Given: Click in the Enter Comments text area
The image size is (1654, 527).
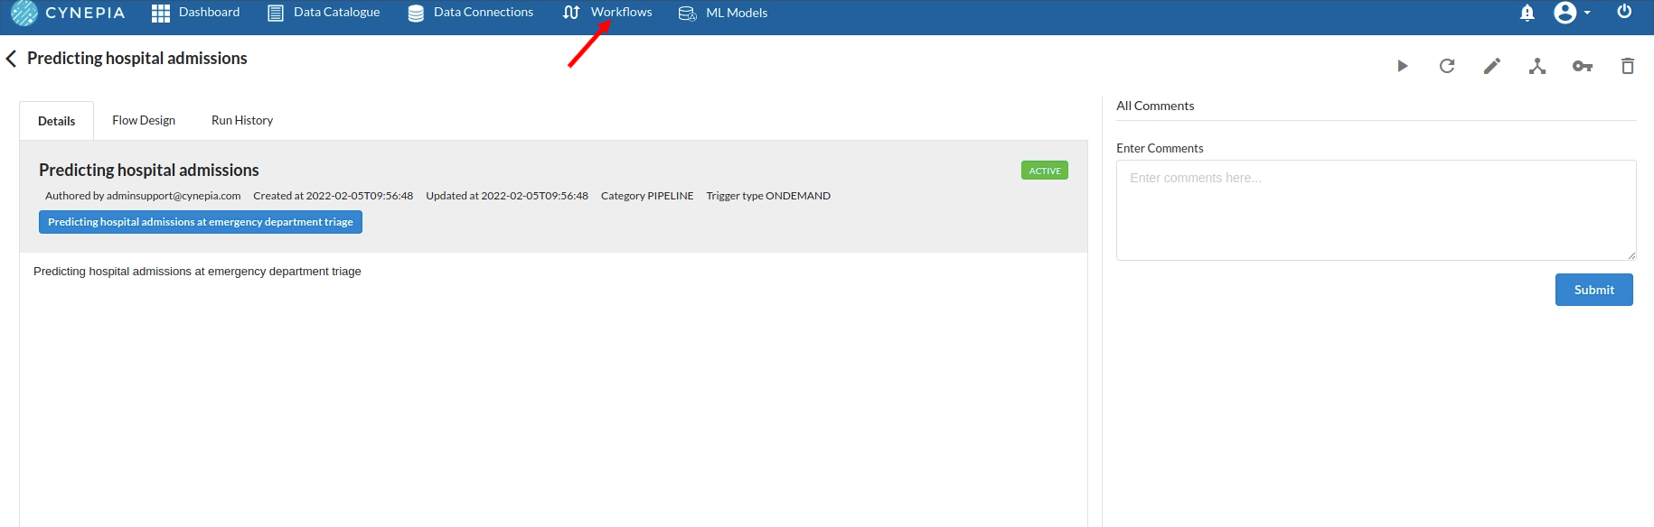Looking at the screenshot, I should [1376, 210].
